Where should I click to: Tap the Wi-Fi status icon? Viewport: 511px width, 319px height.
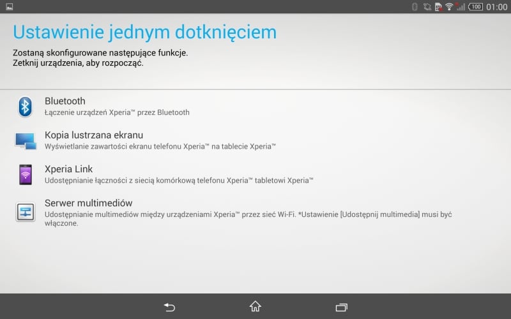pyautogui.click(x=449, y=6)
